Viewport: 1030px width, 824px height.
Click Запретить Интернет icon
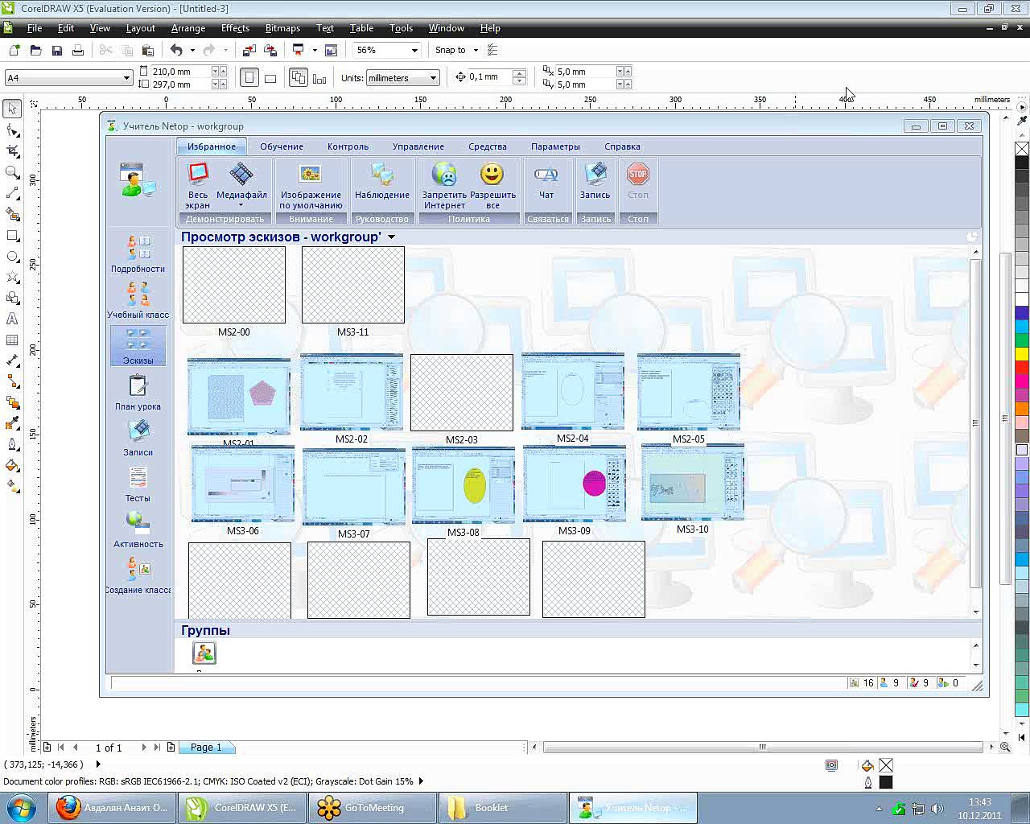[x=444, y=186]
